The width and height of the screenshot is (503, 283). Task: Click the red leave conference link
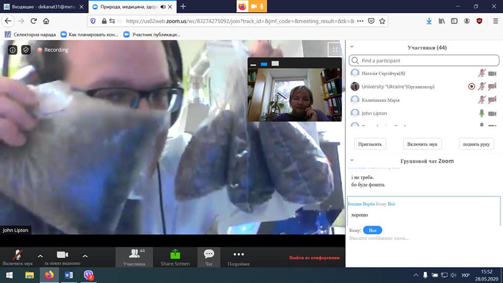pos(314,257)
